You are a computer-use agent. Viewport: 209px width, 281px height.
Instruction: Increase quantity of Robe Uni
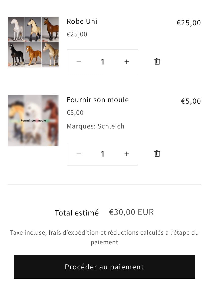[x=127, y=62]
